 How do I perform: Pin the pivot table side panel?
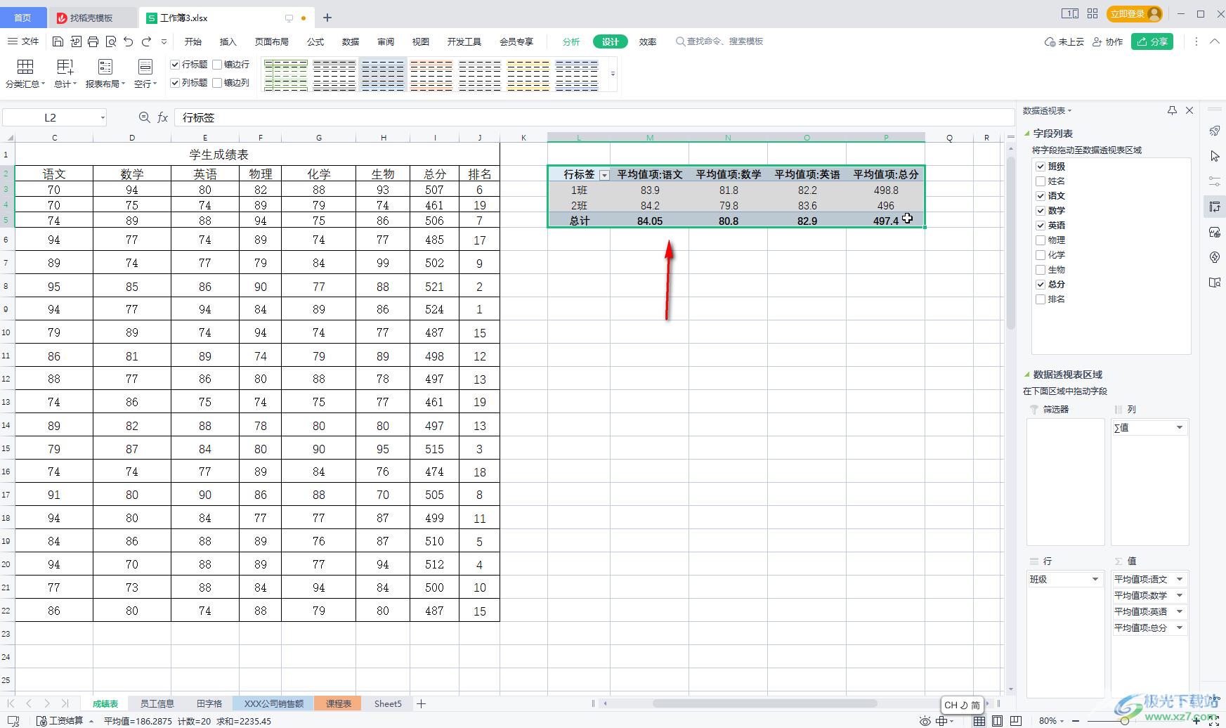click(1172, 110)
